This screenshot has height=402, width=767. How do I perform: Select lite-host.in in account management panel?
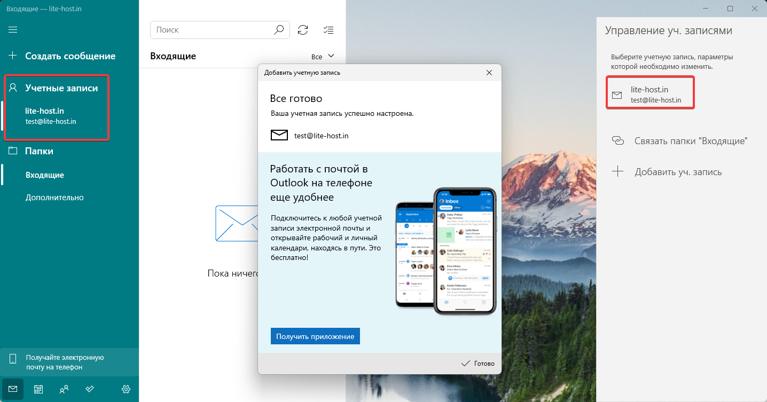[650, 94]
